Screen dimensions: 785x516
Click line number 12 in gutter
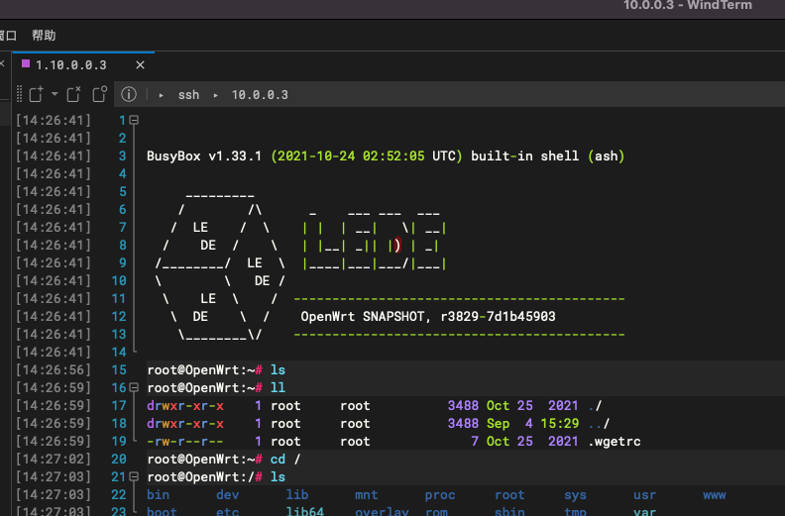119,316
